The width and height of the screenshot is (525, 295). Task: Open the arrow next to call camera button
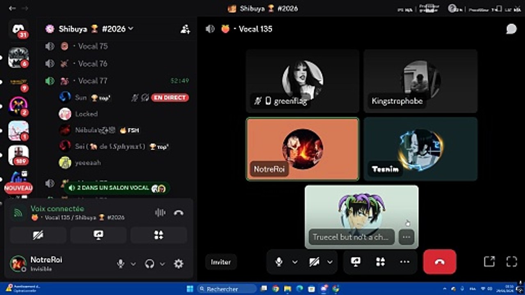coord(330,262)
